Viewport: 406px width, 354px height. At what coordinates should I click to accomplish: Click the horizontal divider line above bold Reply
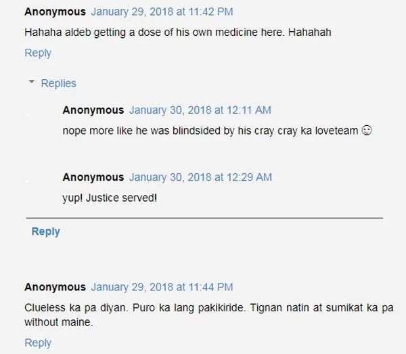click(204, 218)
